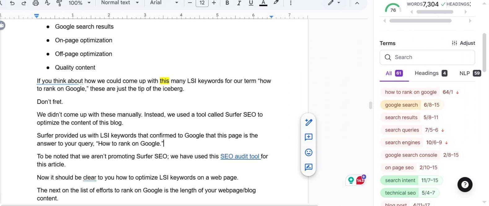Viewport: 489px width, 206px height.
Task: Click the Adjust terms button
Action: pos(463,43)
